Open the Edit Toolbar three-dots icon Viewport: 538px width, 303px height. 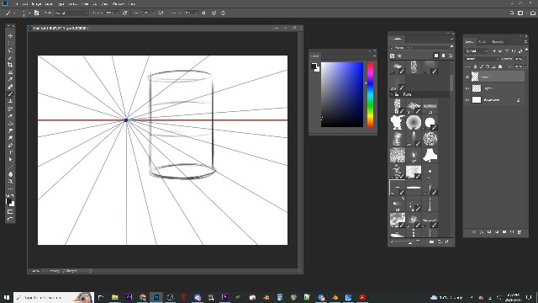(10, 189)
